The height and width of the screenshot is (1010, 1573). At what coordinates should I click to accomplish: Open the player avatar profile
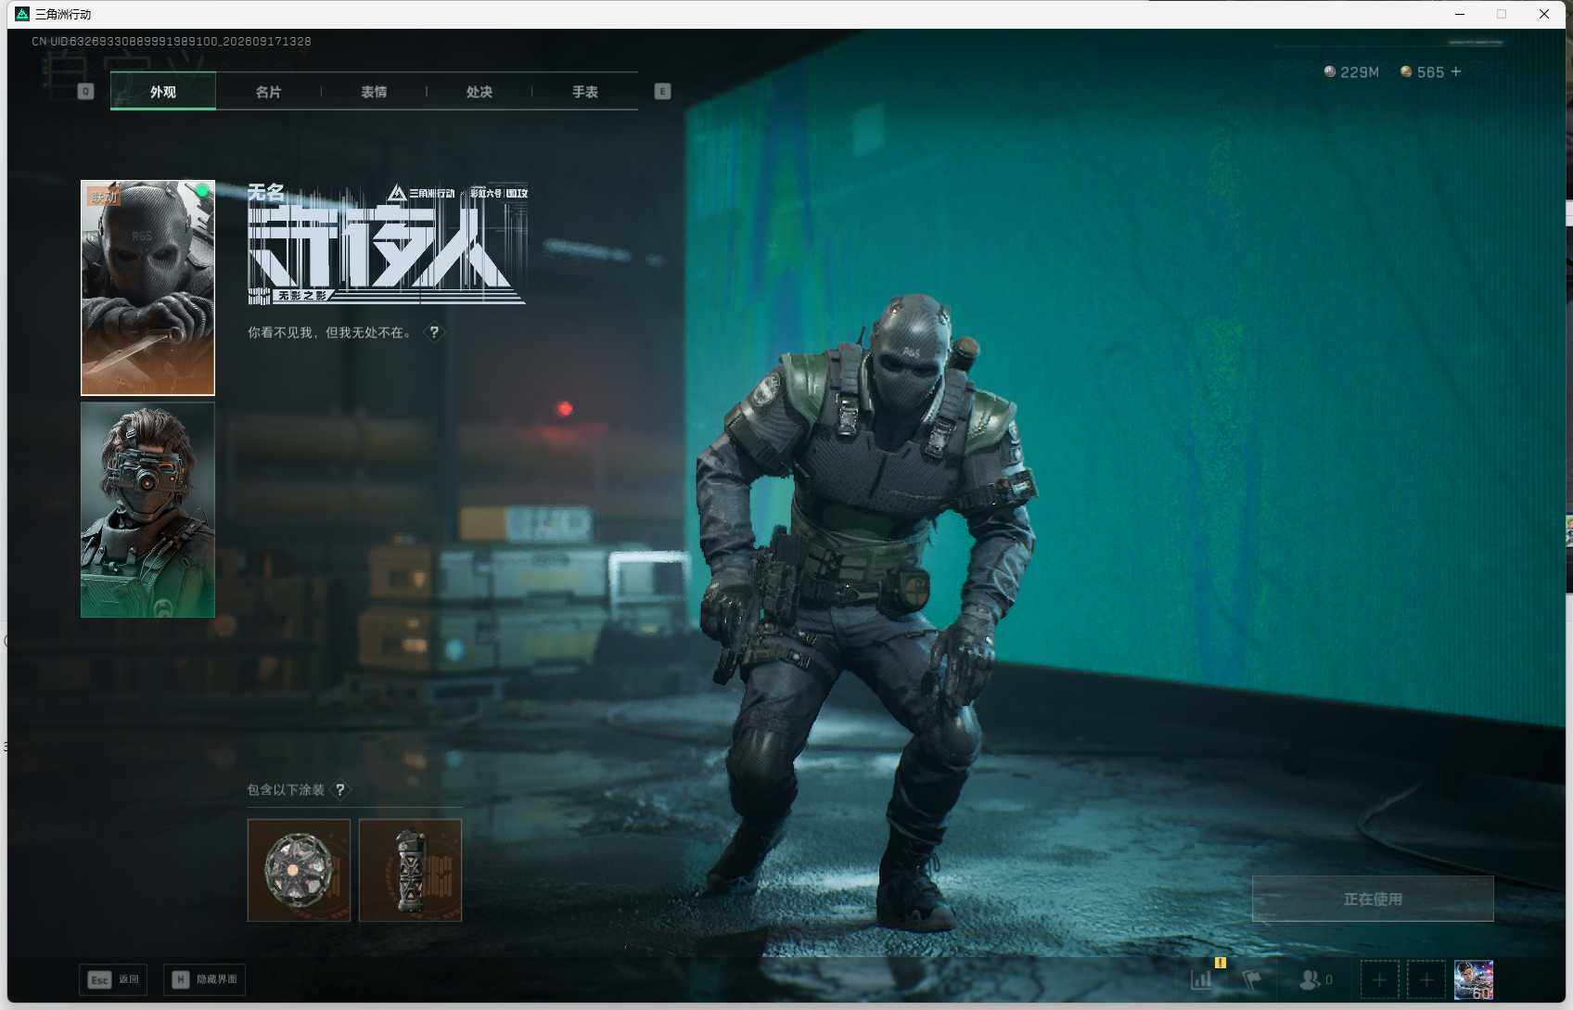1474,979
